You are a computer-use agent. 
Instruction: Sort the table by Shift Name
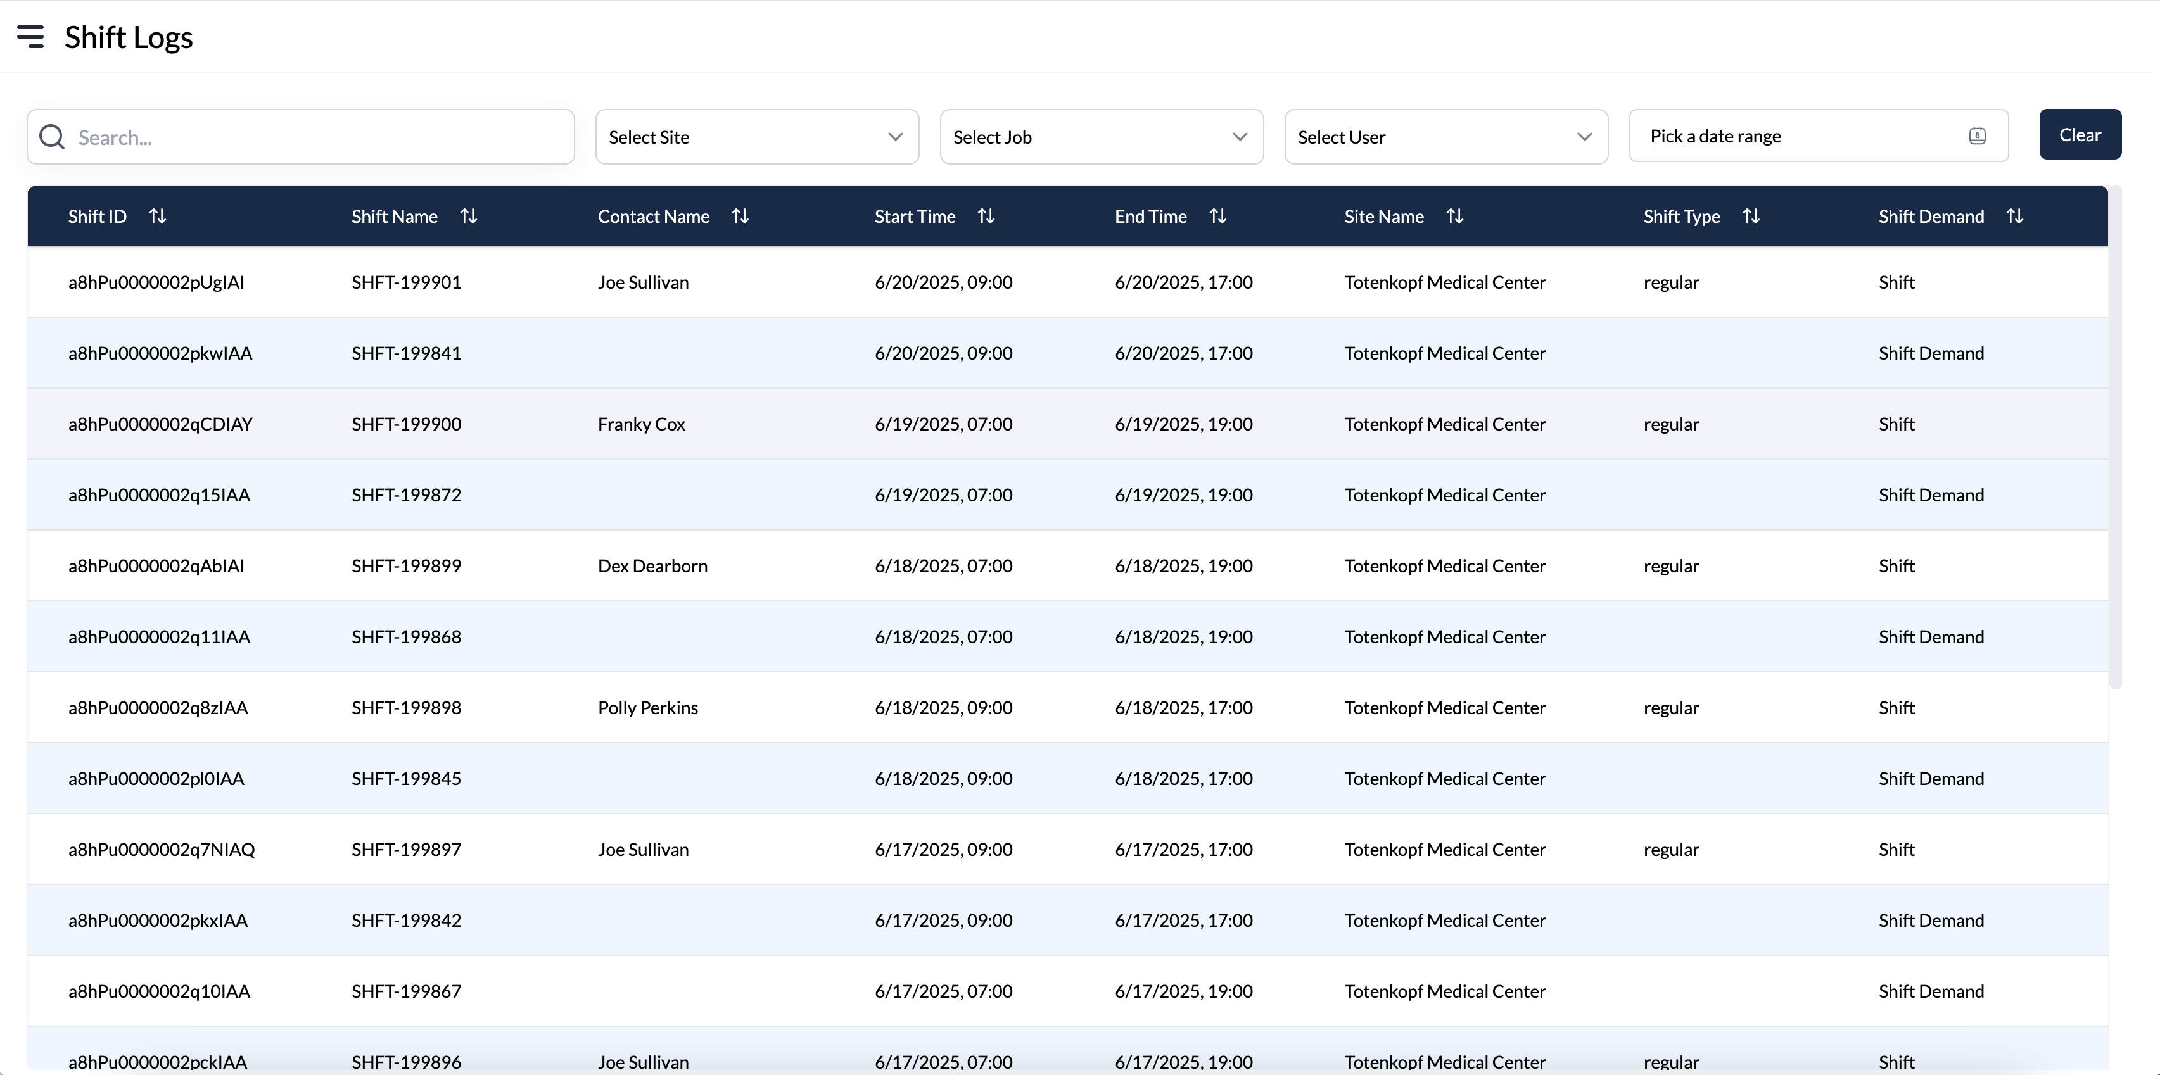pyautogui.click(x=468, y=215)
